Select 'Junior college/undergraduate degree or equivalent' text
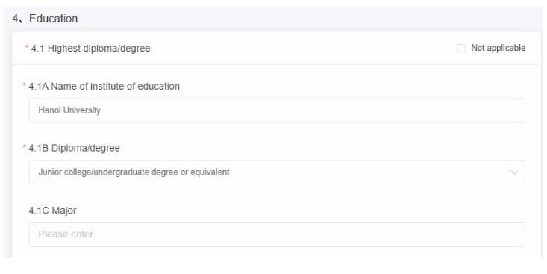Image resolution: width=547 pixels, height=274 pixels. click(x=134, y=172)
